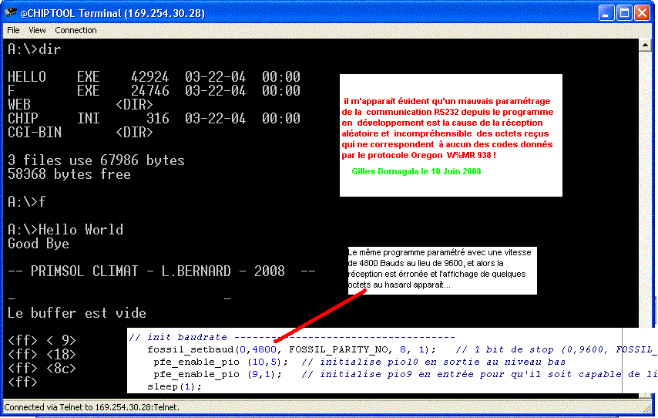Click the 'Le buffer est vide' line
658x418 pixels.
pyautogui.click(x=76, y=313)
